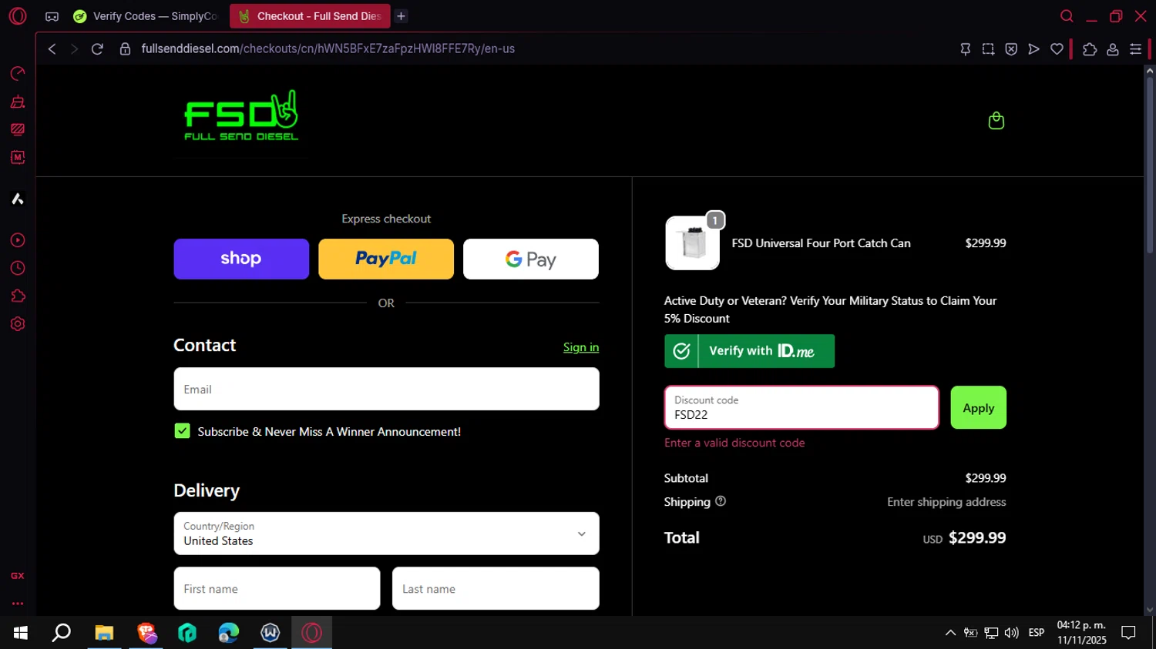This screenshot has width=1156, height=649.
Task: Open the M-box sidebar icon
Action: coord(18,157)
